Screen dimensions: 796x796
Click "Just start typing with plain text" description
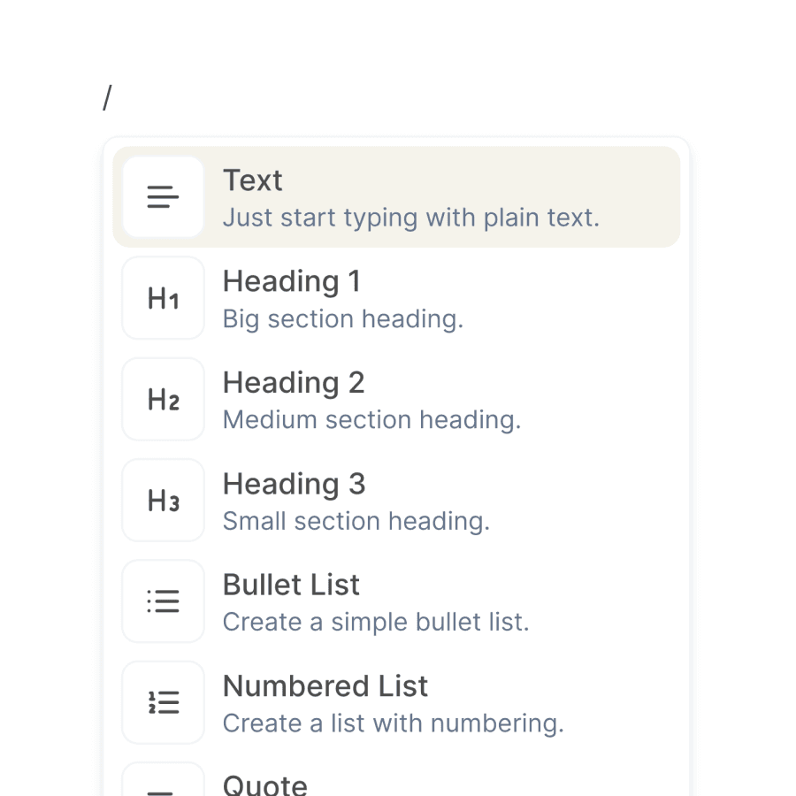(x=410, y=218)
